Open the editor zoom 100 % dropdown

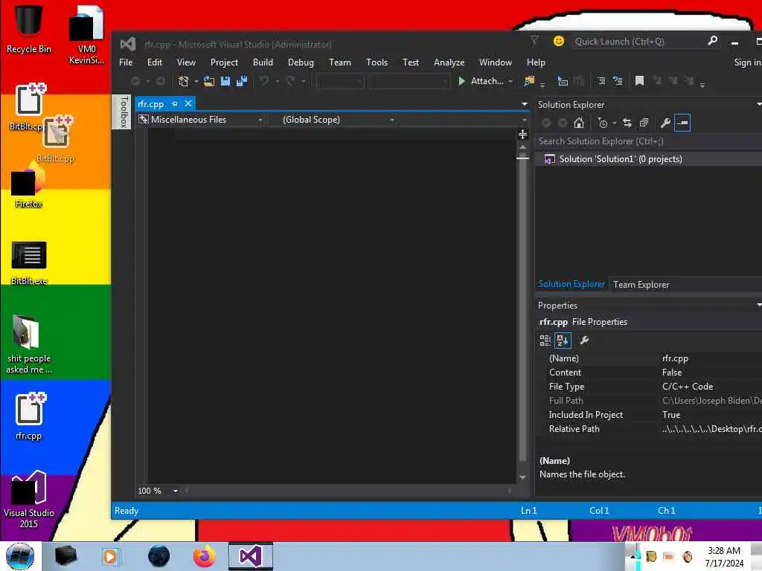176,491
